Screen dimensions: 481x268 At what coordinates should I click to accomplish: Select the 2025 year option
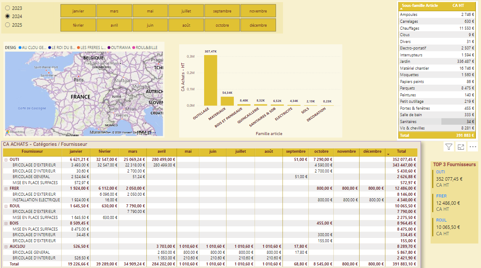point(7,25)
